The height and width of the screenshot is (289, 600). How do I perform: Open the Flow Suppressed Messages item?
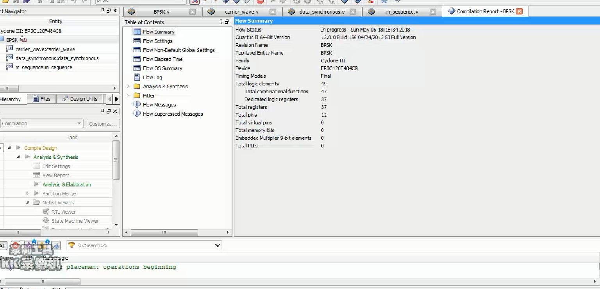point(173,114)
